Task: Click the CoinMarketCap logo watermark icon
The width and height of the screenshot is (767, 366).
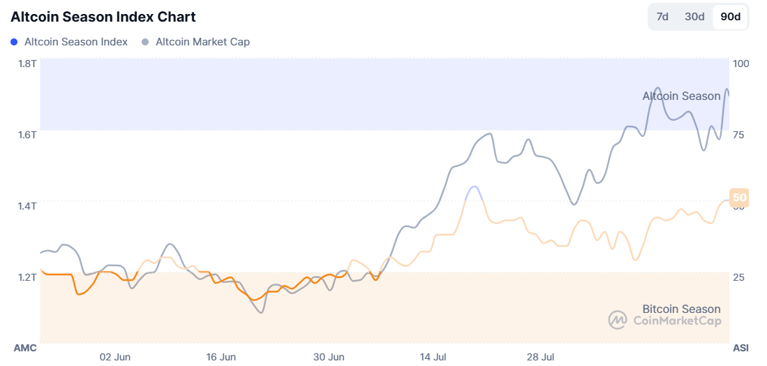Action: [618, 320]
